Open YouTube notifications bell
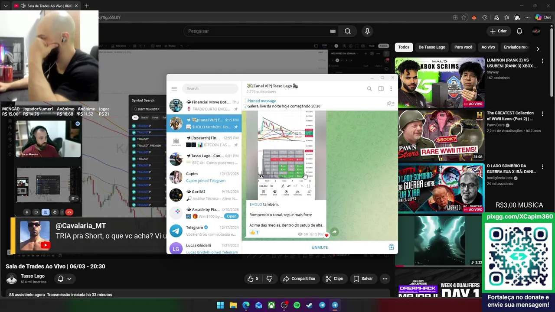Screen dimensions: 555x312 [x=519, y=31]
